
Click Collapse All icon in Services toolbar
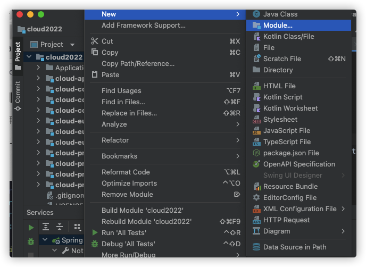pos(60,227)
